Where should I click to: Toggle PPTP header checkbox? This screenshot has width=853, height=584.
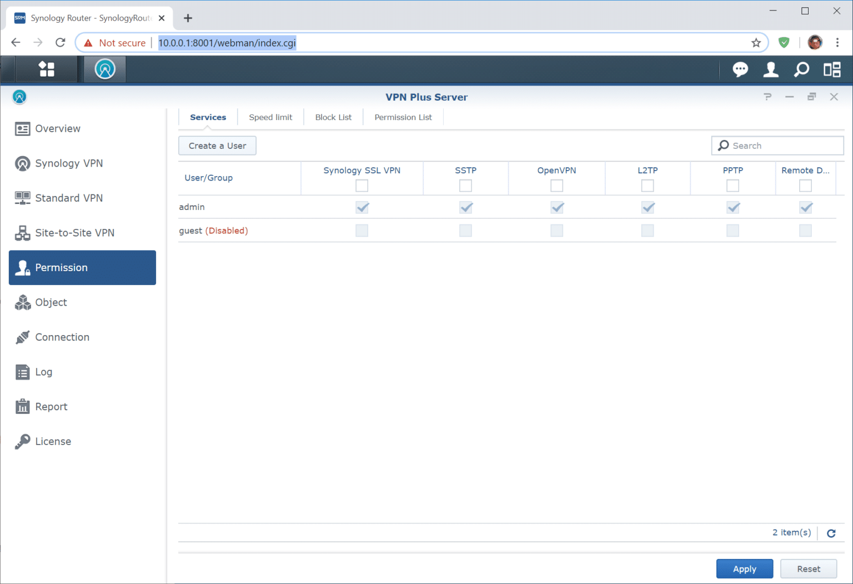(x=732, y=186)
